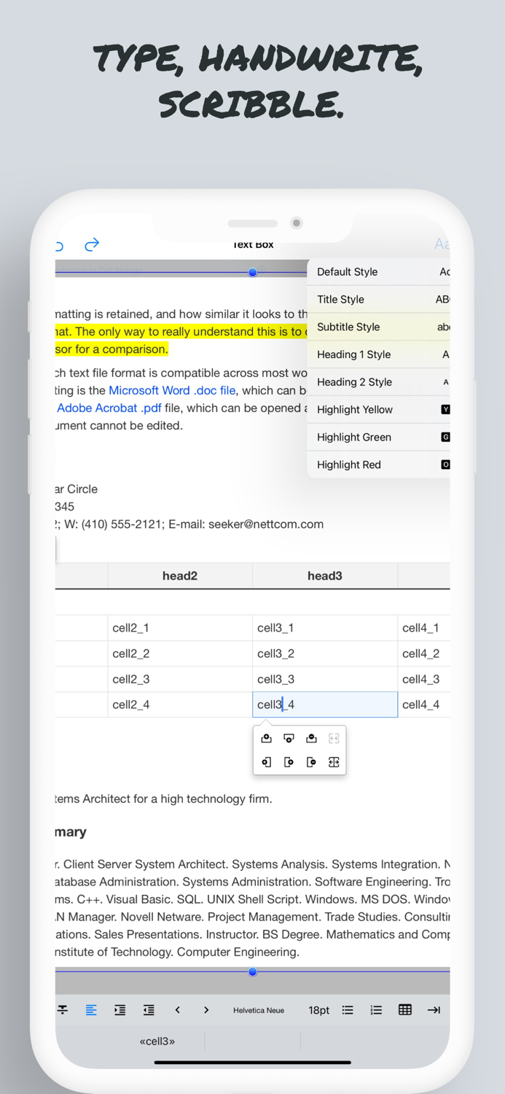The image size is (505, 1094).
Task: Apply Highlight Green style
Action: pos(379,437)
